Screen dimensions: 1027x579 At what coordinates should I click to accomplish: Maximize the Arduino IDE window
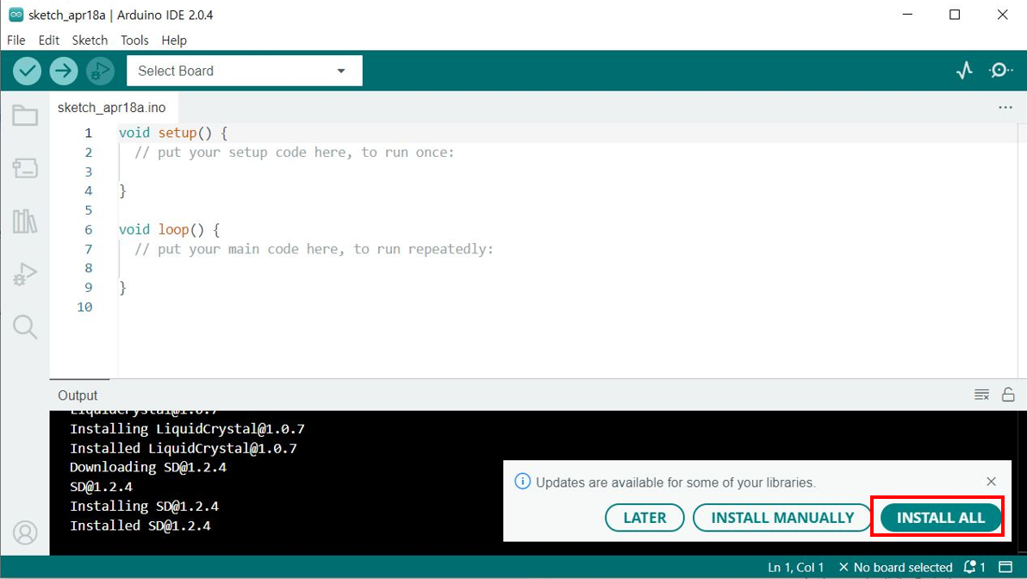955,15
